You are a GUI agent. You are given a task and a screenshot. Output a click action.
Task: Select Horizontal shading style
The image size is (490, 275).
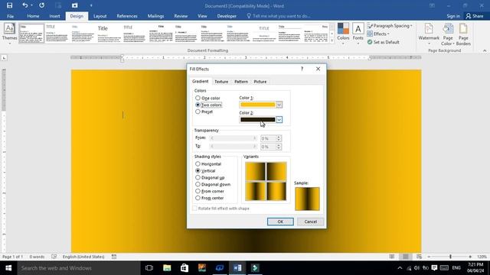(x=198, y=163)
